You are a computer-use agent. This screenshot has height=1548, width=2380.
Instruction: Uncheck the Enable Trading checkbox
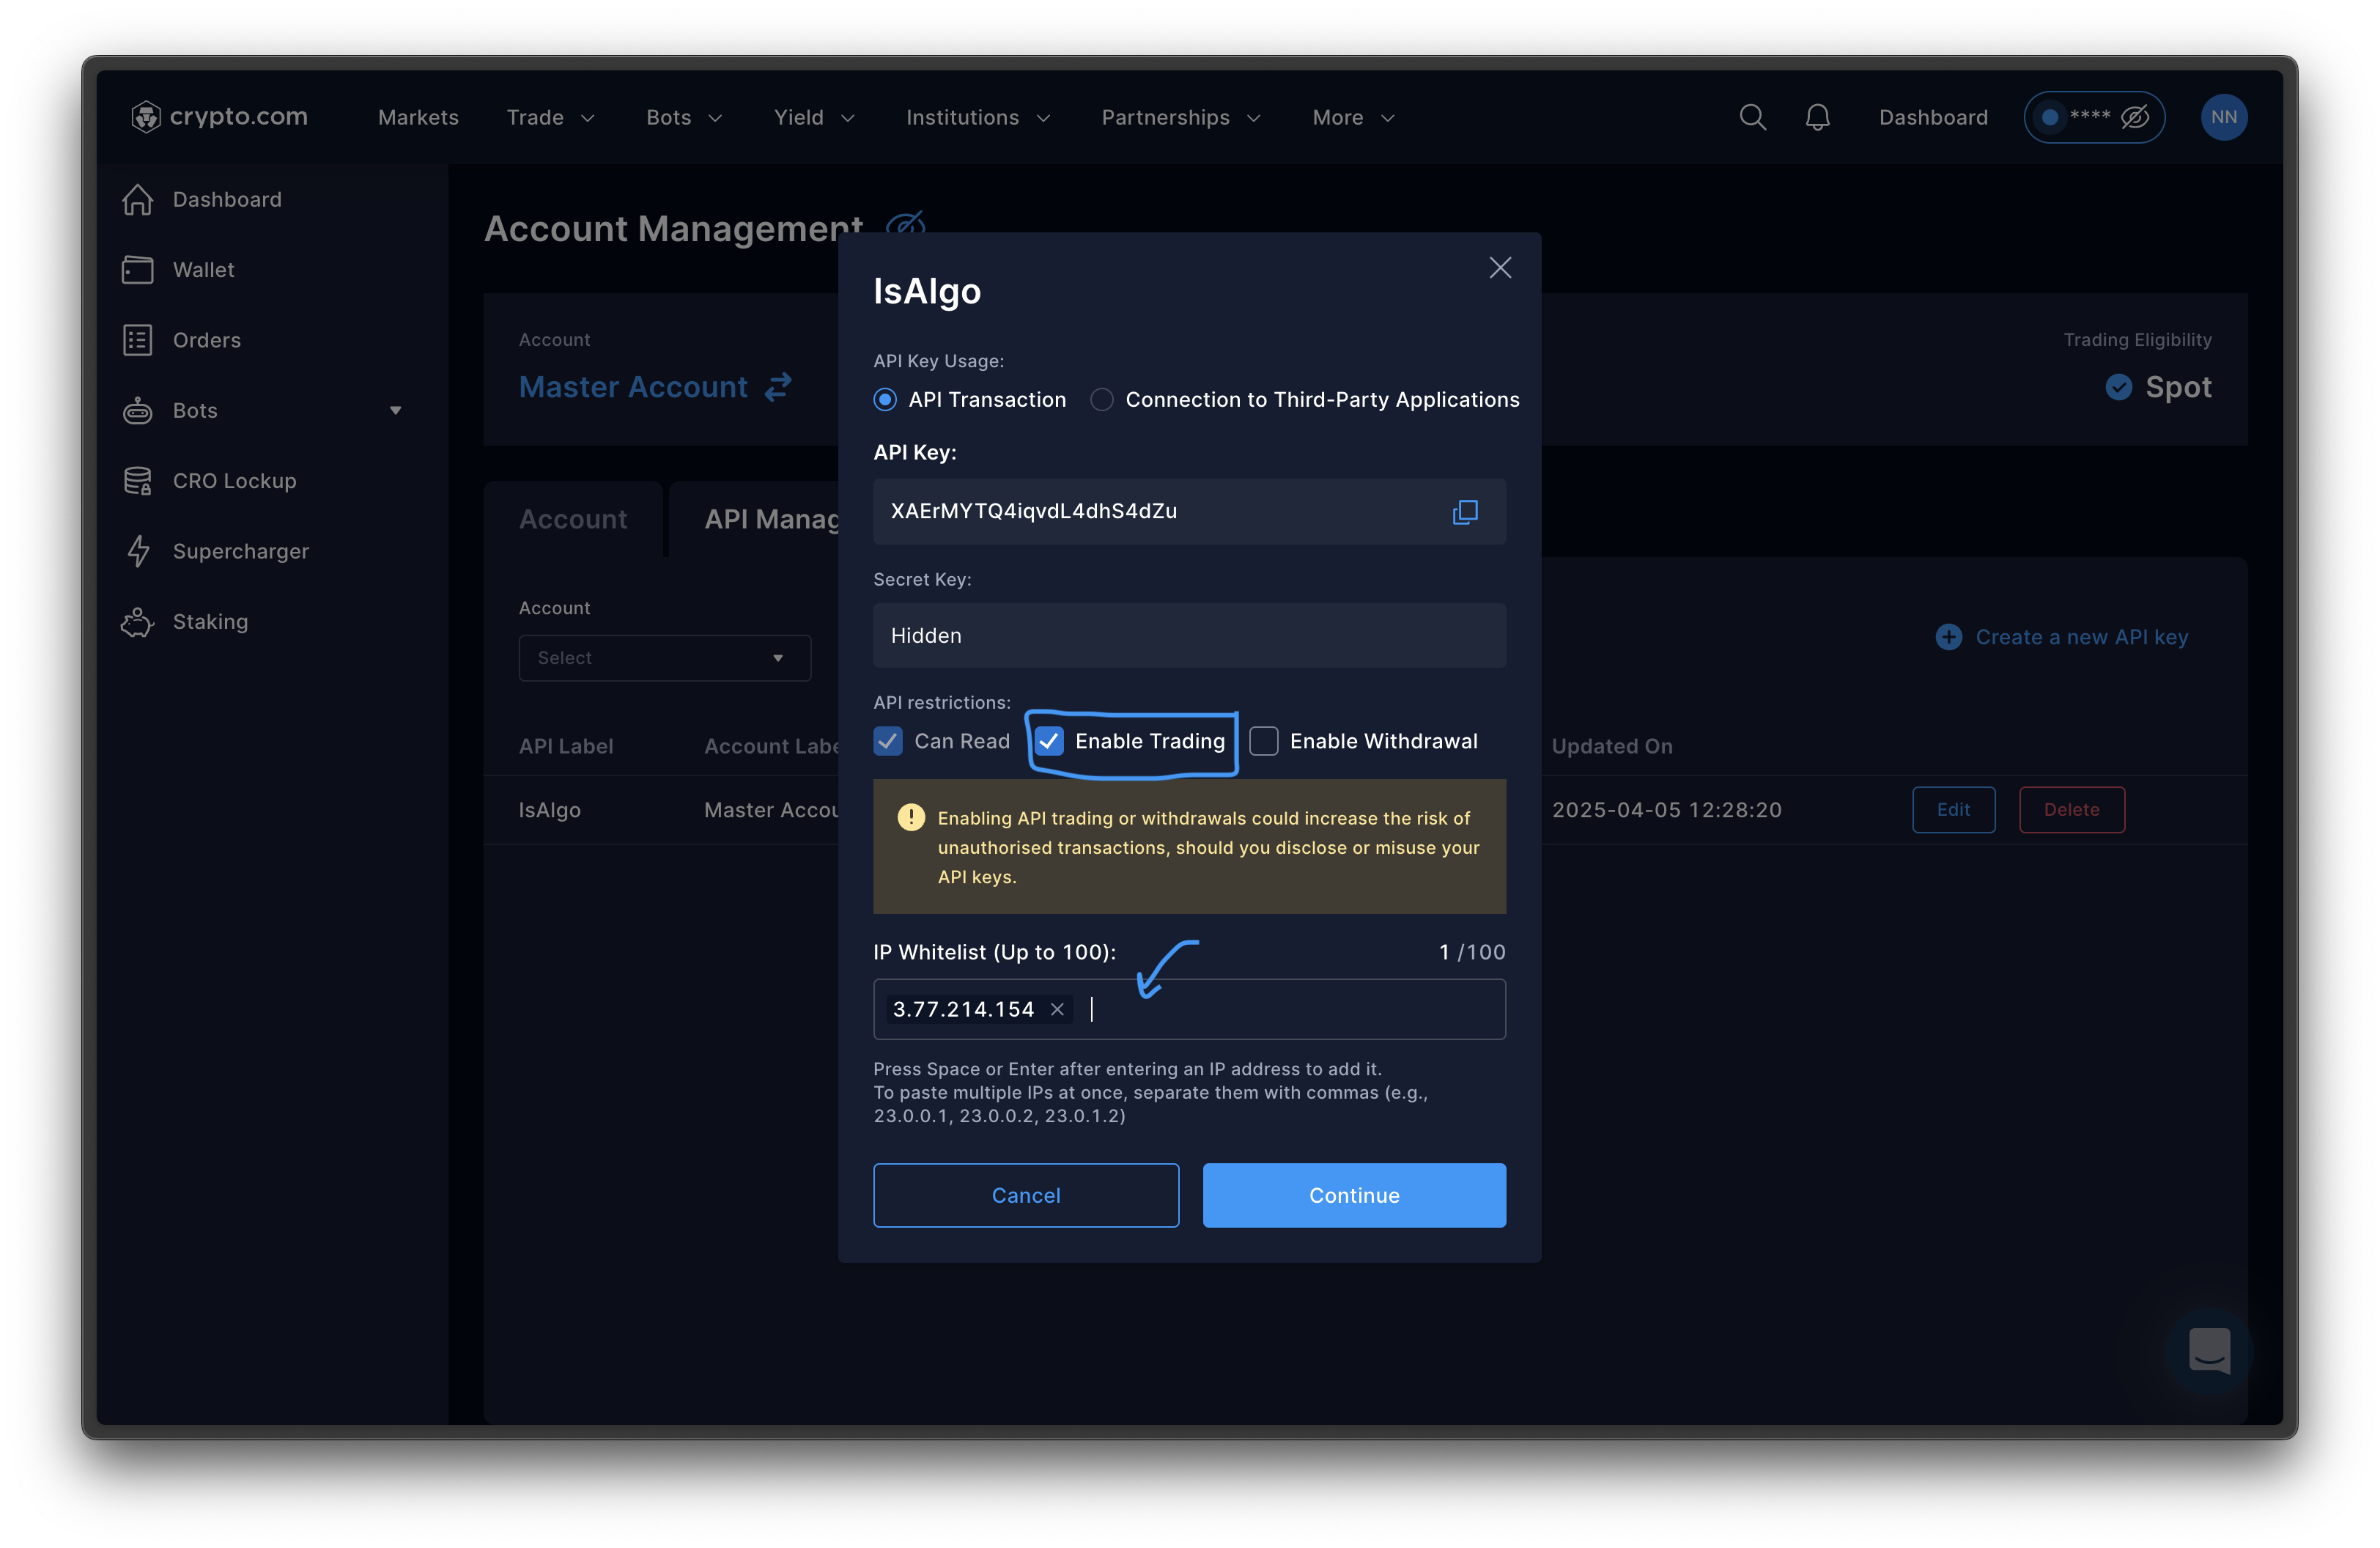(x=1048, y=741)
